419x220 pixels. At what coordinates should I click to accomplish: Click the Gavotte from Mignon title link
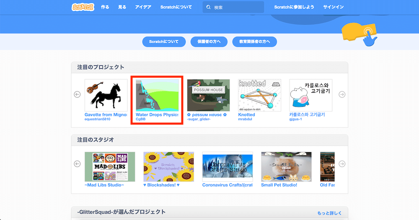click(106, 115)
